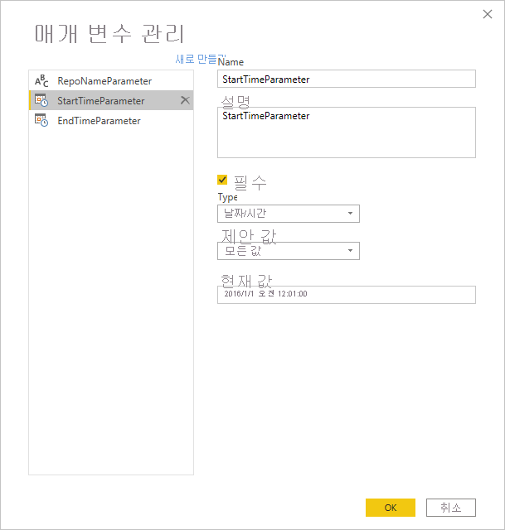
Task: Open the 제안 값 dropdown showing 모든 값
Action: (289, 251)
